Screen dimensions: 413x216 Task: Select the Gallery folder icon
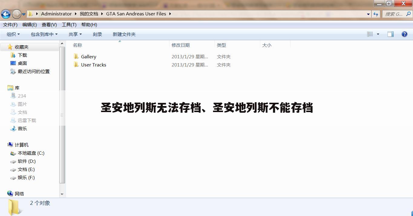click(76, 56)
